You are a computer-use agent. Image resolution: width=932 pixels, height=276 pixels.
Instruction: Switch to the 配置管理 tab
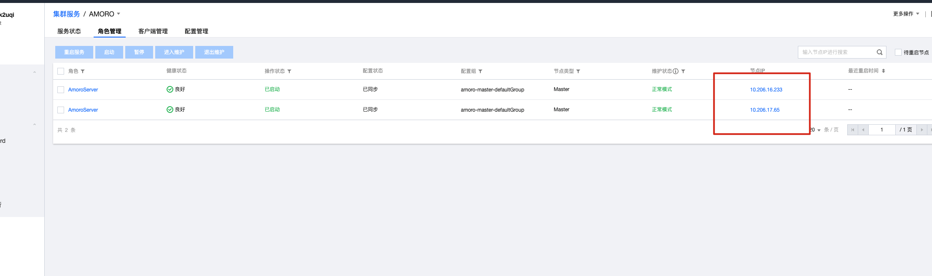click(x=197, y=31)
